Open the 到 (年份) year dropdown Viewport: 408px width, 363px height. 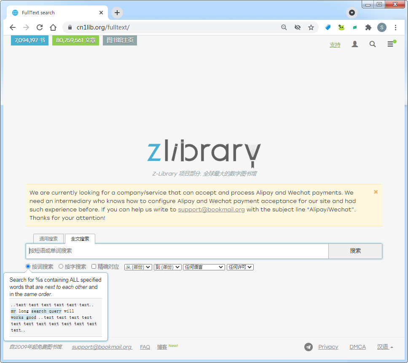pos(168,267)
